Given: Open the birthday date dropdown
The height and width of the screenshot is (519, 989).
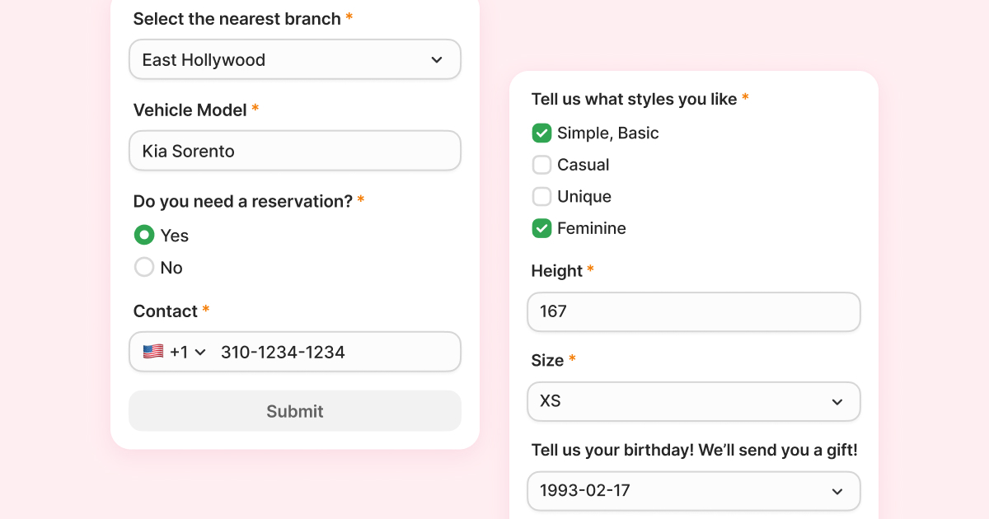Looking at the screenshot, I should 693,491.
